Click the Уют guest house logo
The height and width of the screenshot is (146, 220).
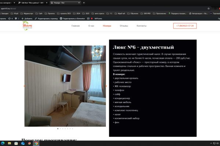27,26
